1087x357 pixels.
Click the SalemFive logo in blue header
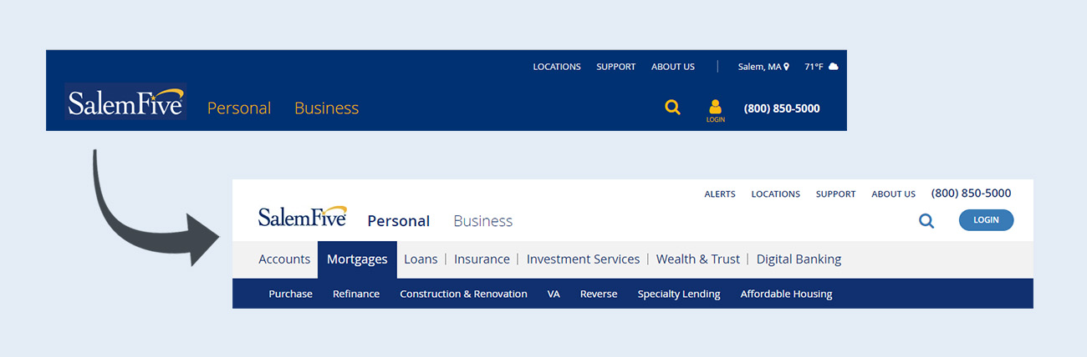[125, 102]
